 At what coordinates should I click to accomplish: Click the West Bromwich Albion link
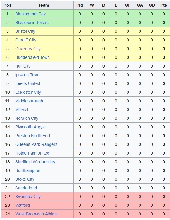tap(36, 214)
